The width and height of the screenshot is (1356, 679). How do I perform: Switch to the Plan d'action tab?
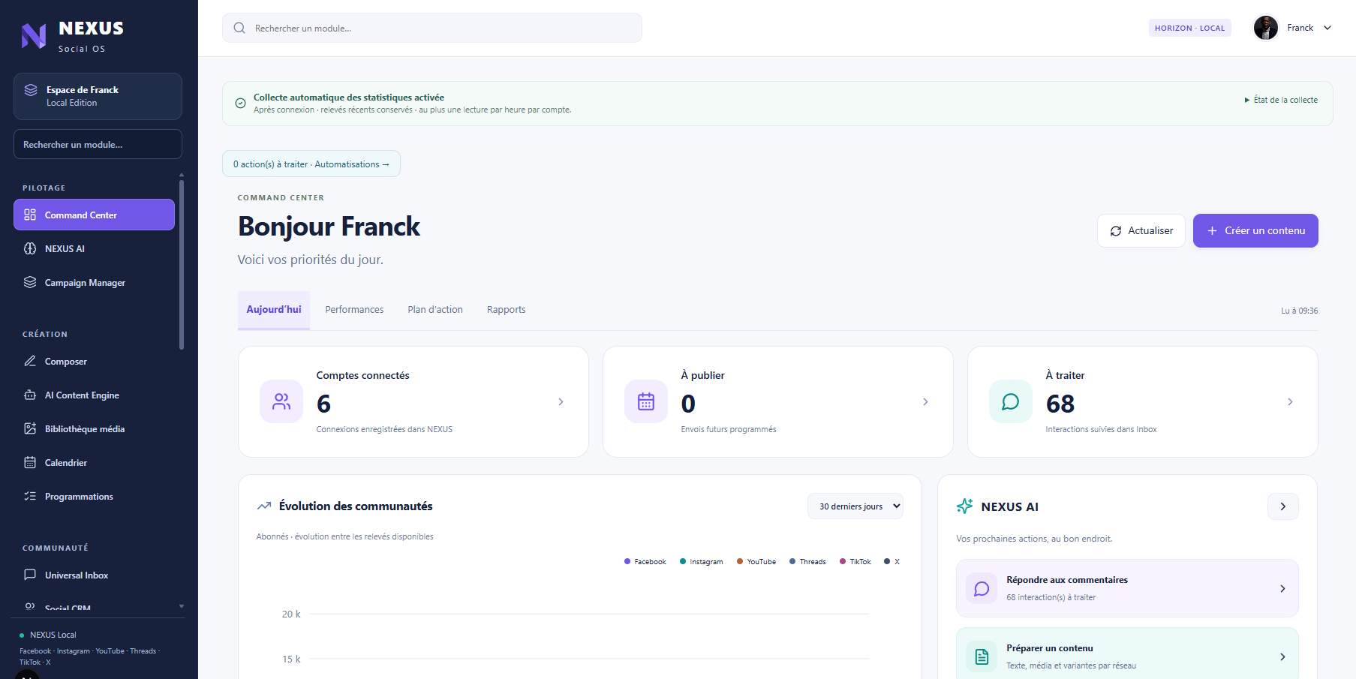pos(435,310)
